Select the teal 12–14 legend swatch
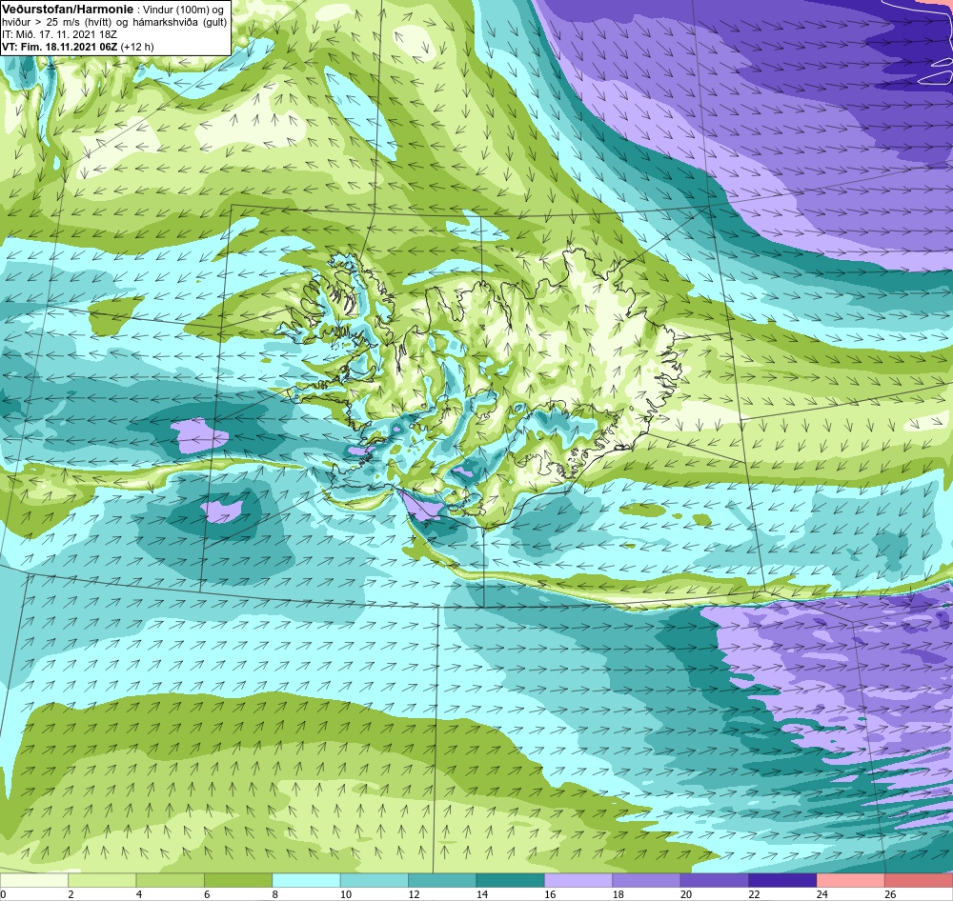Screen dimensions: 953x901 pos(442,880)
